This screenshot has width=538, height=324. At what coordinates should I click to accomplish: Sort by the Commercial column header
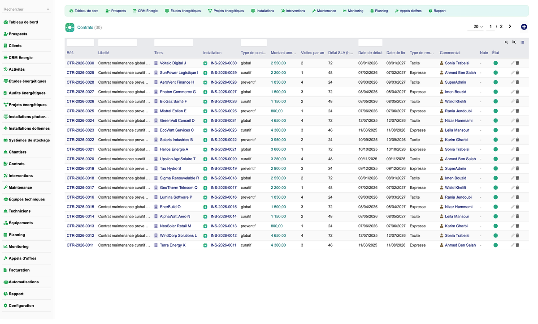pyautogui.click(x=450, y=53)
